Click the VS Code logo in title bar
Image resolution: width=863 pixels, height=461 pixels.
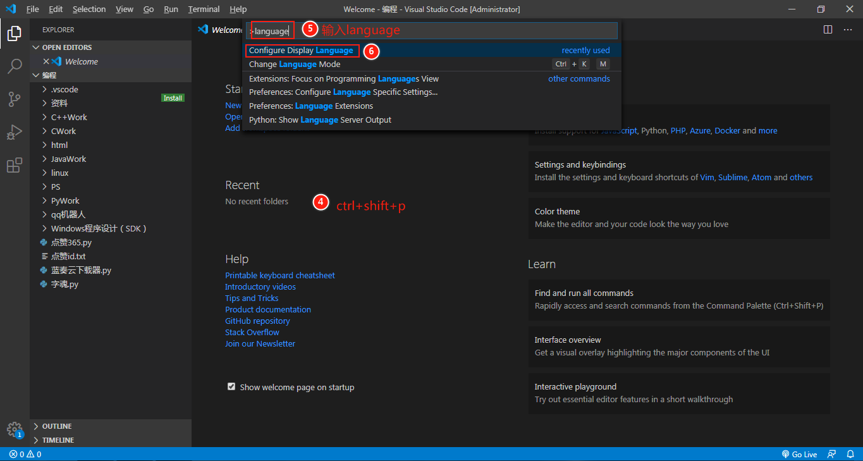tap(10, 9)
